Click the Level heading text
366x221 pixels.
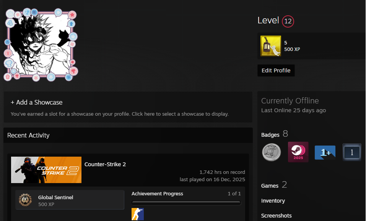(x=268, y=20)
